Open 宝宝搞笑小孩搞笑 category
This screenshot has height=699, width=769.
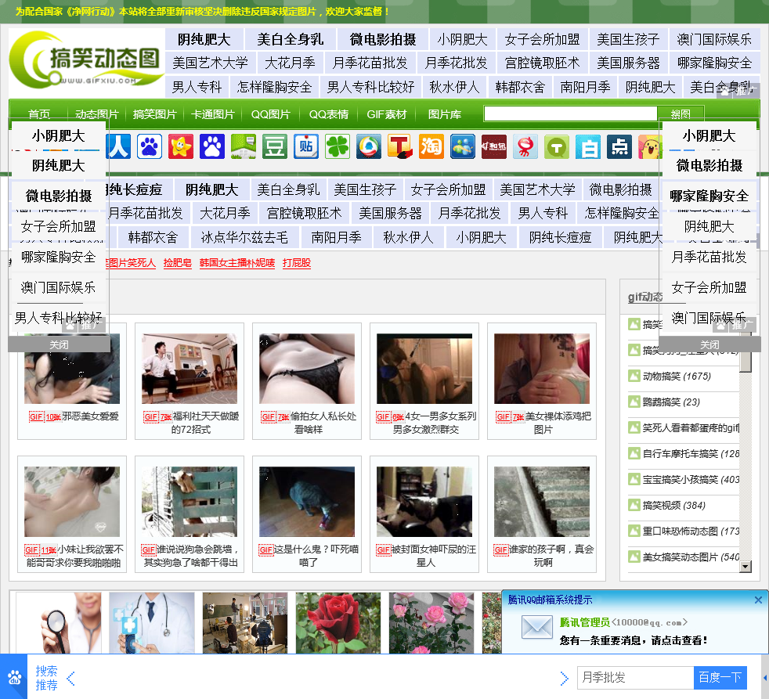pyautogui.click(x=691, y=479)
